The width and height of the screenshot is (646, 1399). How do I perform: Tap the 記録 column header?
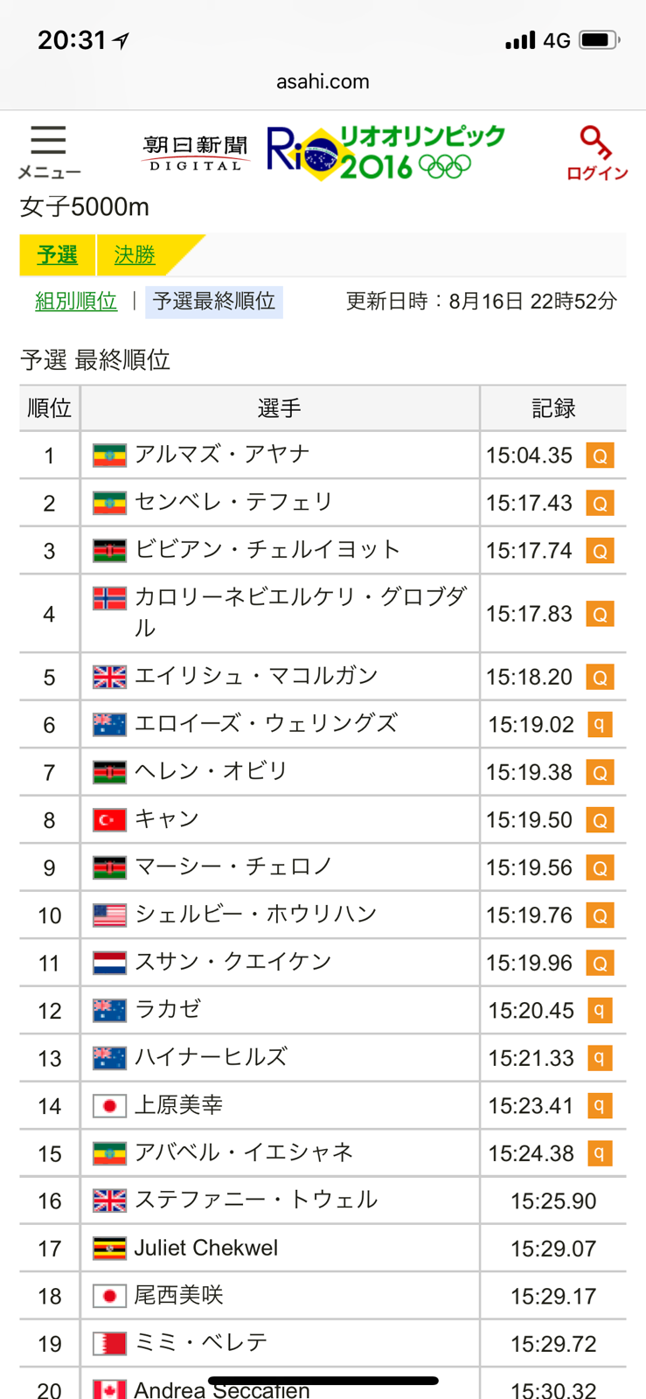tap(553, 408)
